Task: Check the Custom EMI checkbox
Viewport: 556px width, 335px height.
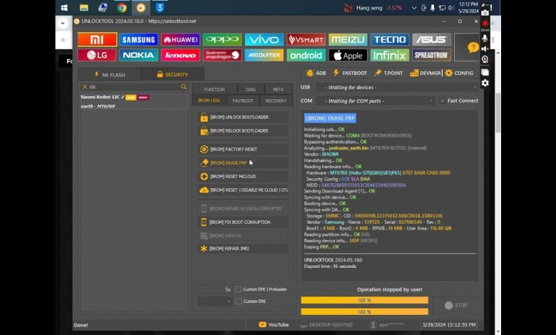Action: coord(238,301)
